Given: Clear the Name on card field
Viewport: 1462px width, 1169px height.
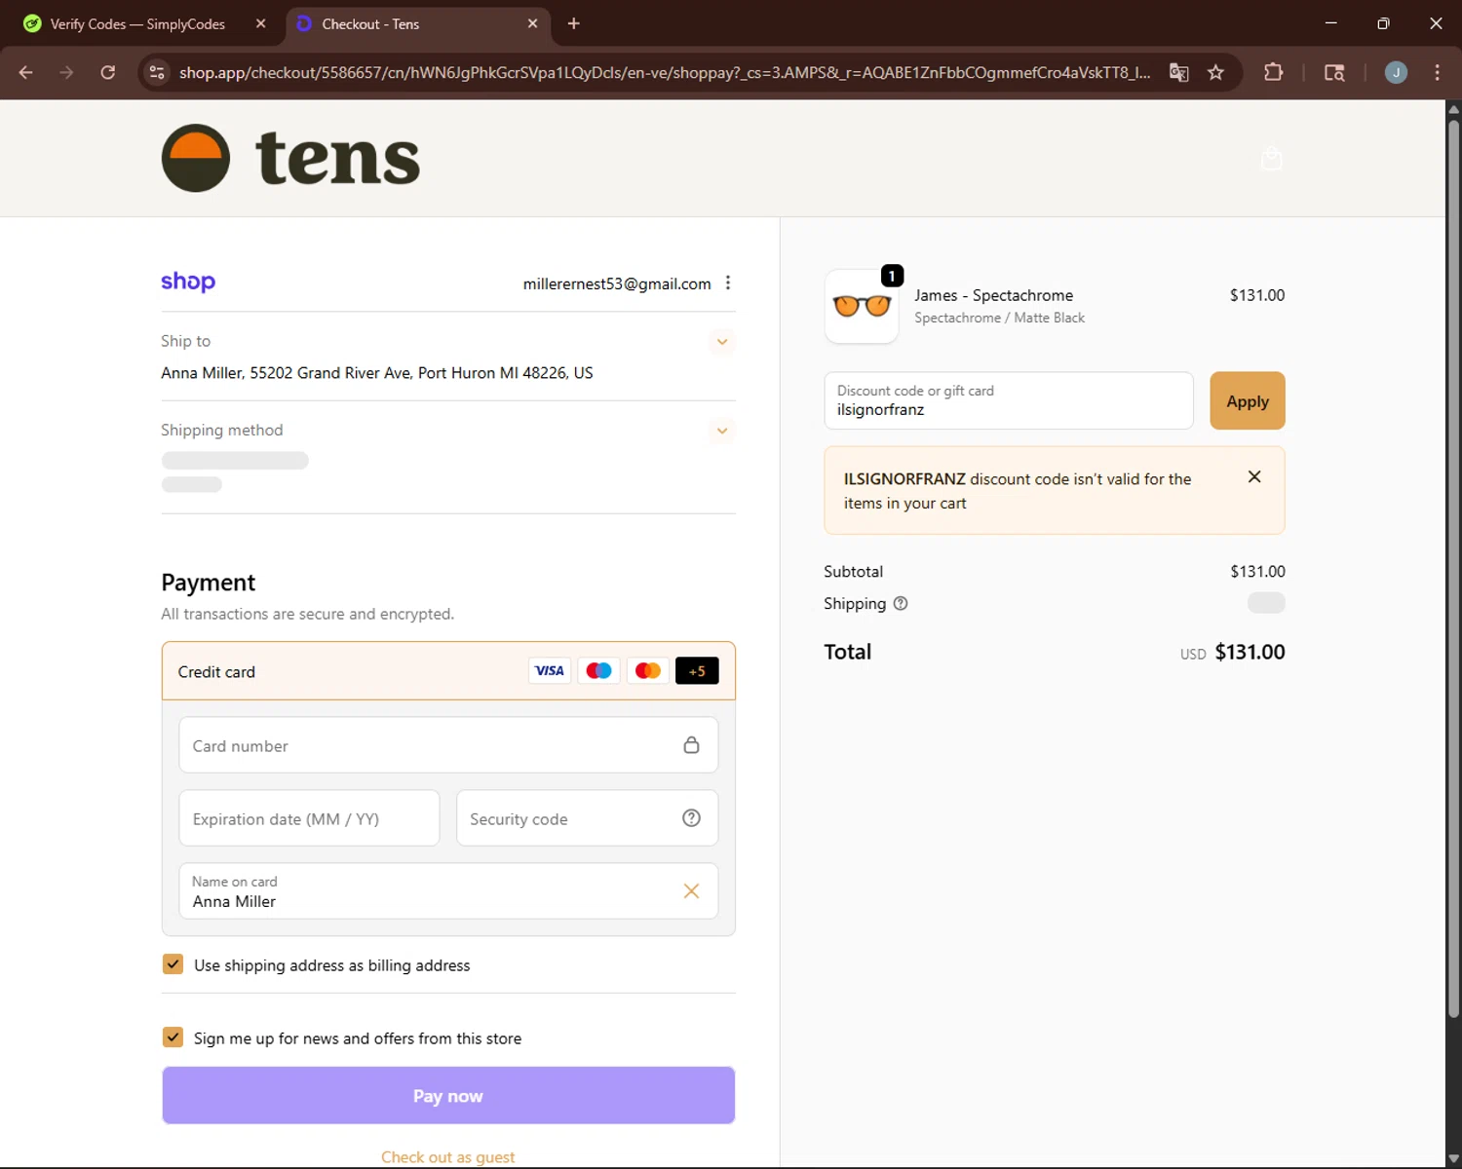Looking at the screenshot, I should (x=691, y=891).
